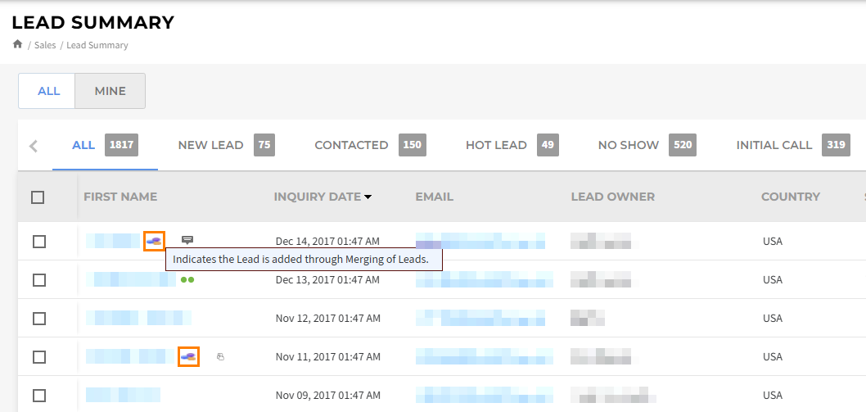Click small icon beside Nov 11 lead name
Image resolution: width=866 pixels, height=412 pixels.
(x=220, y=357)
